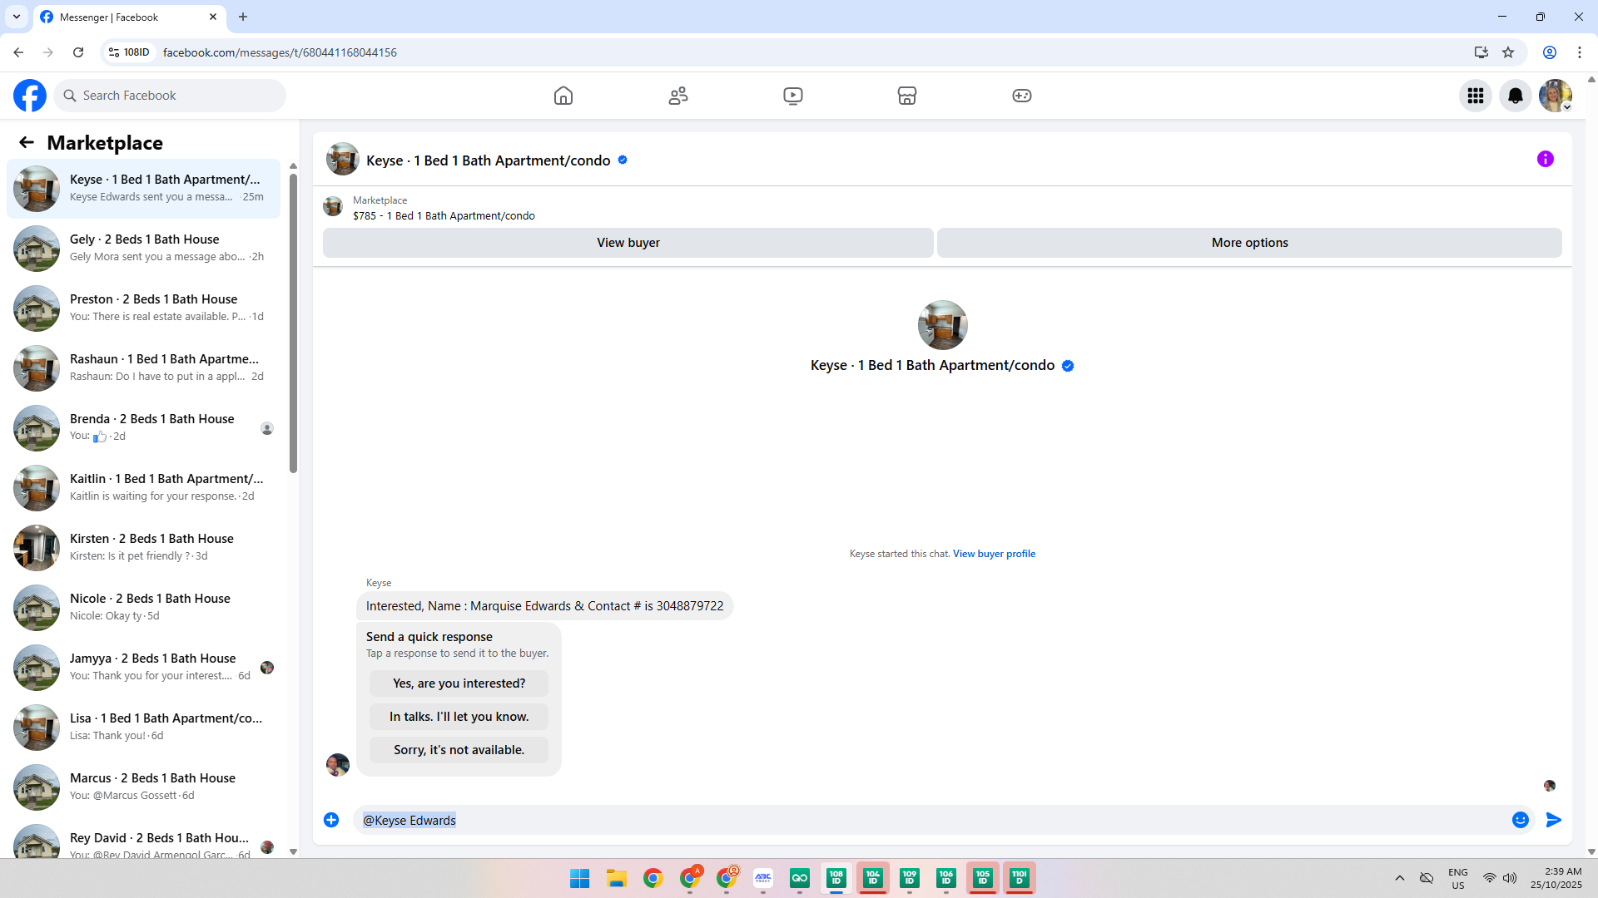The width and height of the screenshot is (1598, 898).
Task: Open the Facebook Home icon
Action: (563, 96)
